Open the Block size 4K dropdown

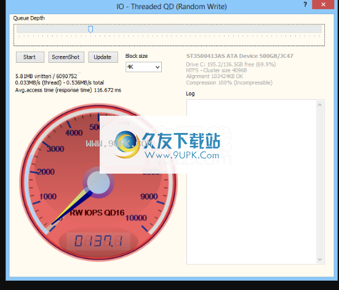[143, 67]
